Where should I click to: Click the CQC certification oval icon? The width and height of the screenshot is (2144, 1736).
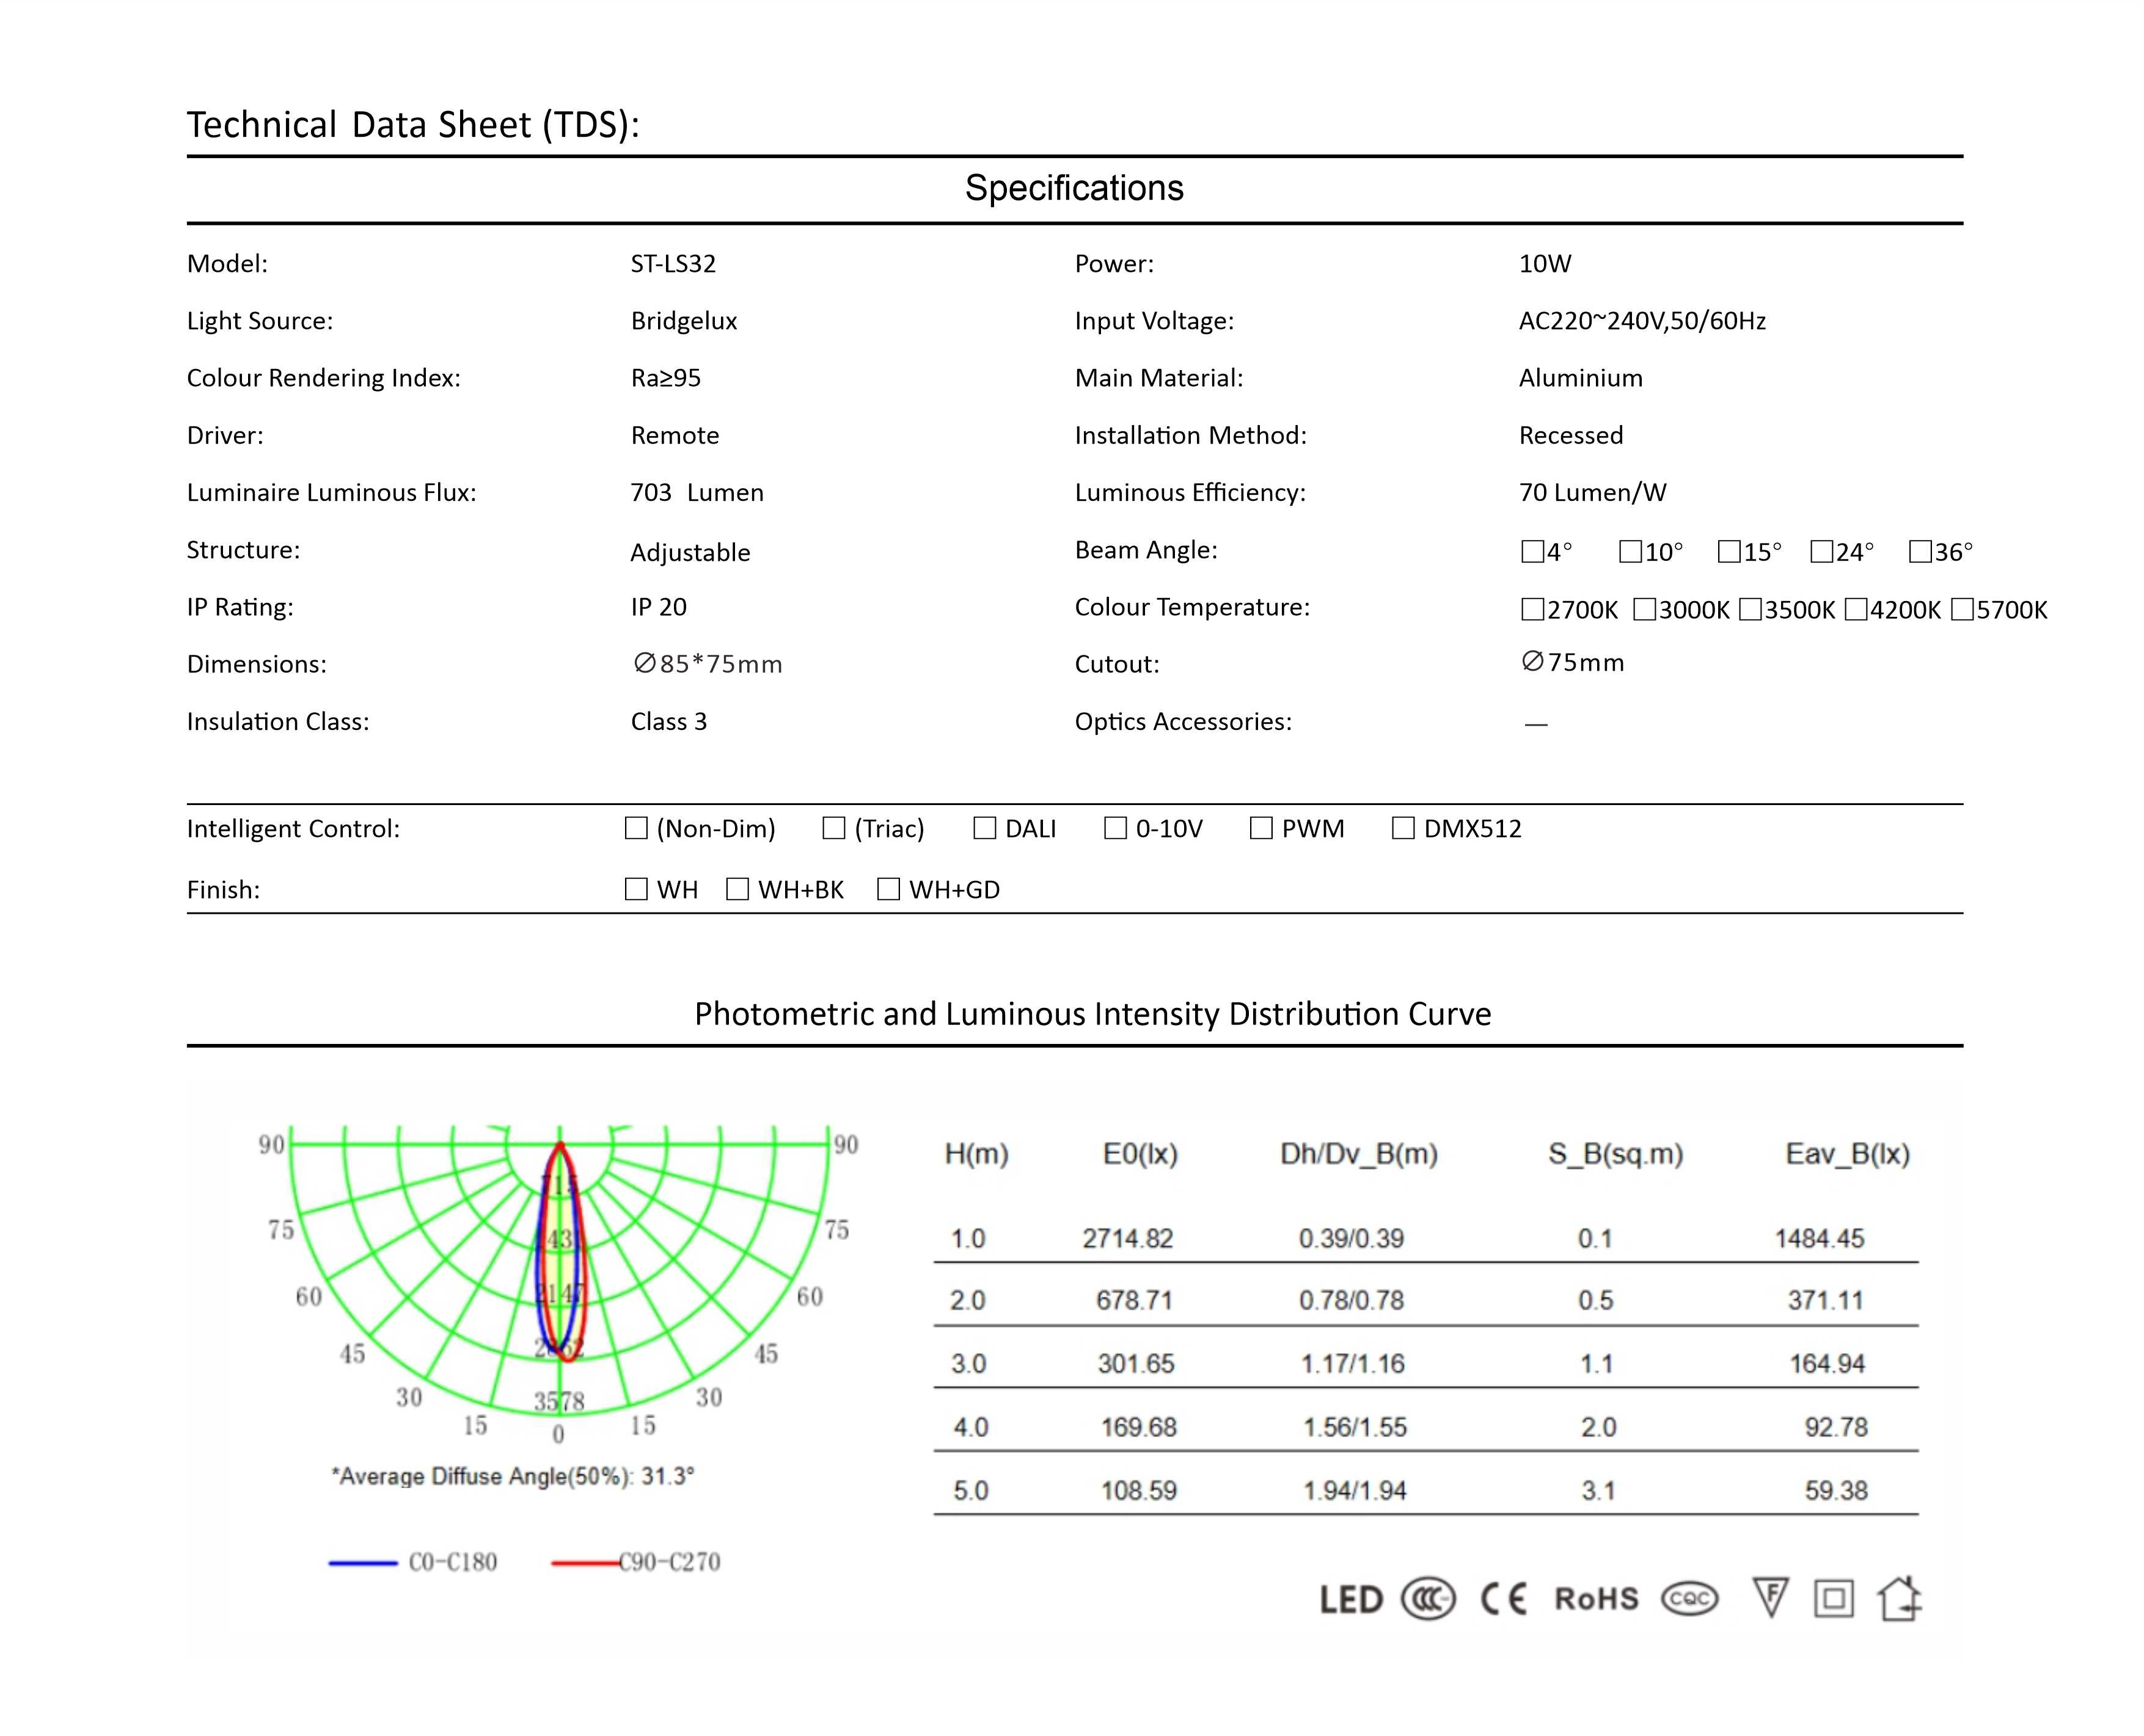1689,1599
